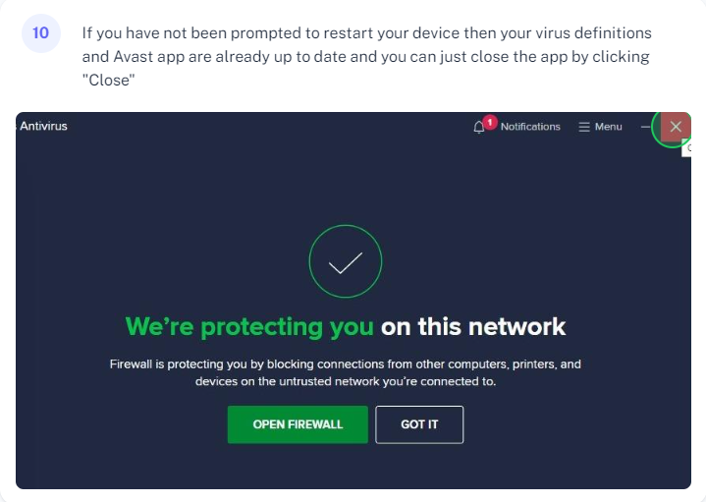The width and height of the screenshot is (706, 502).
Task: Click the Firewall protection description text
Action: tap(346, 372)
